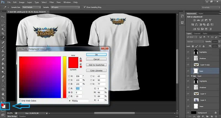Open the Fill slider arrow
Viewport: 221px width, 118px height.
[x=219, y=46]
